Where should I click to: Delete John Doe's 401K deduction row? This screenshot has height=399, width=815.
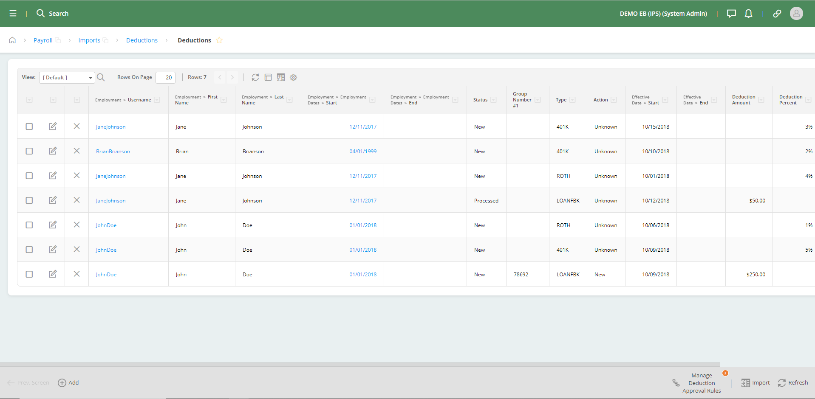[x=76, y=249]
